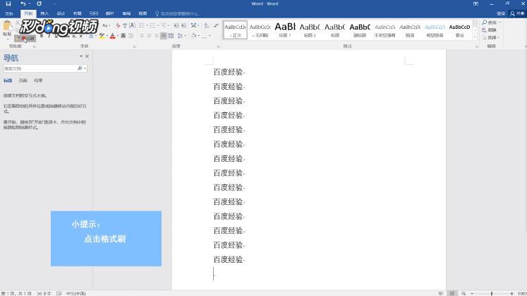Apply red font color

click(x=113, y=35)
